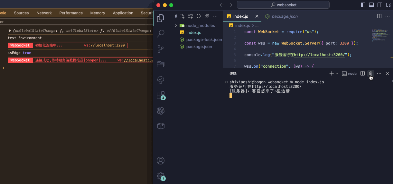Open the Application tab in DevTools
This screenshot has width=393, height=184.
[x=123, y=13]
